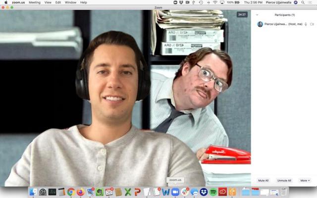Collapse the Participants panel chevron
317x198 pixels.
257,15
